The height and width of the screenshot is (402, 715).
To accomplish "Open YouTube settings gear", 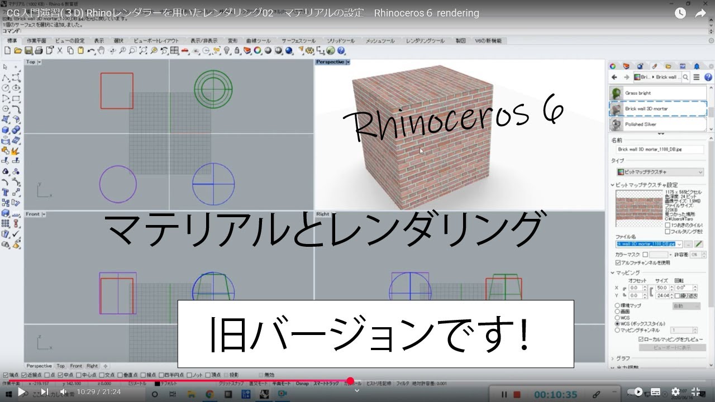I will pos(675,392).
